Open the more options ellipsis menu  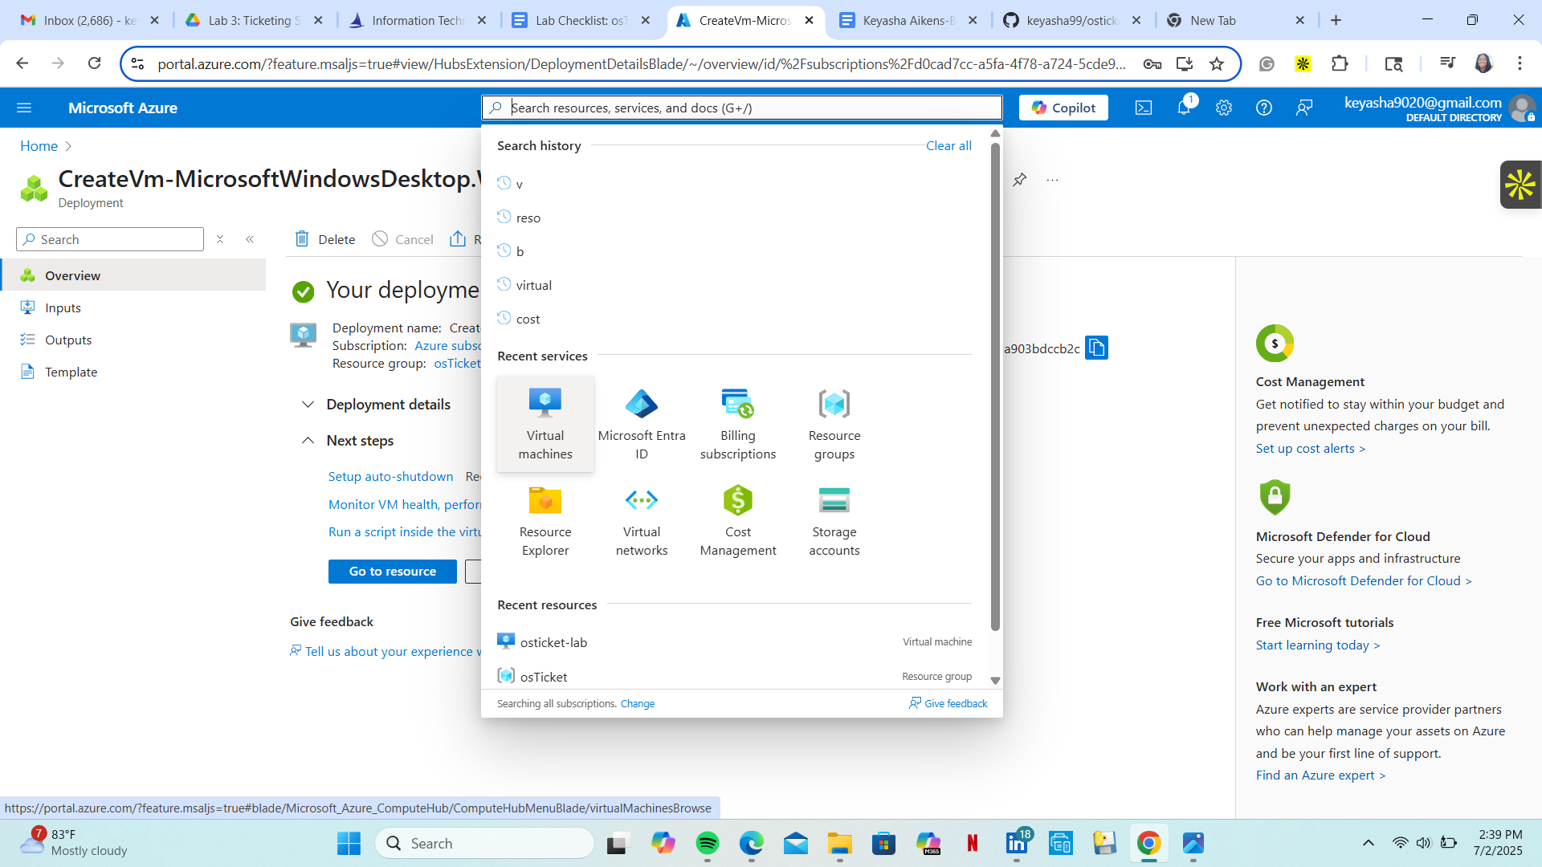pos(1052,180)
